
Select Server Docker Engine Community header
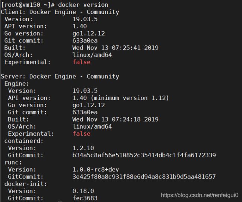coord(60,77)
